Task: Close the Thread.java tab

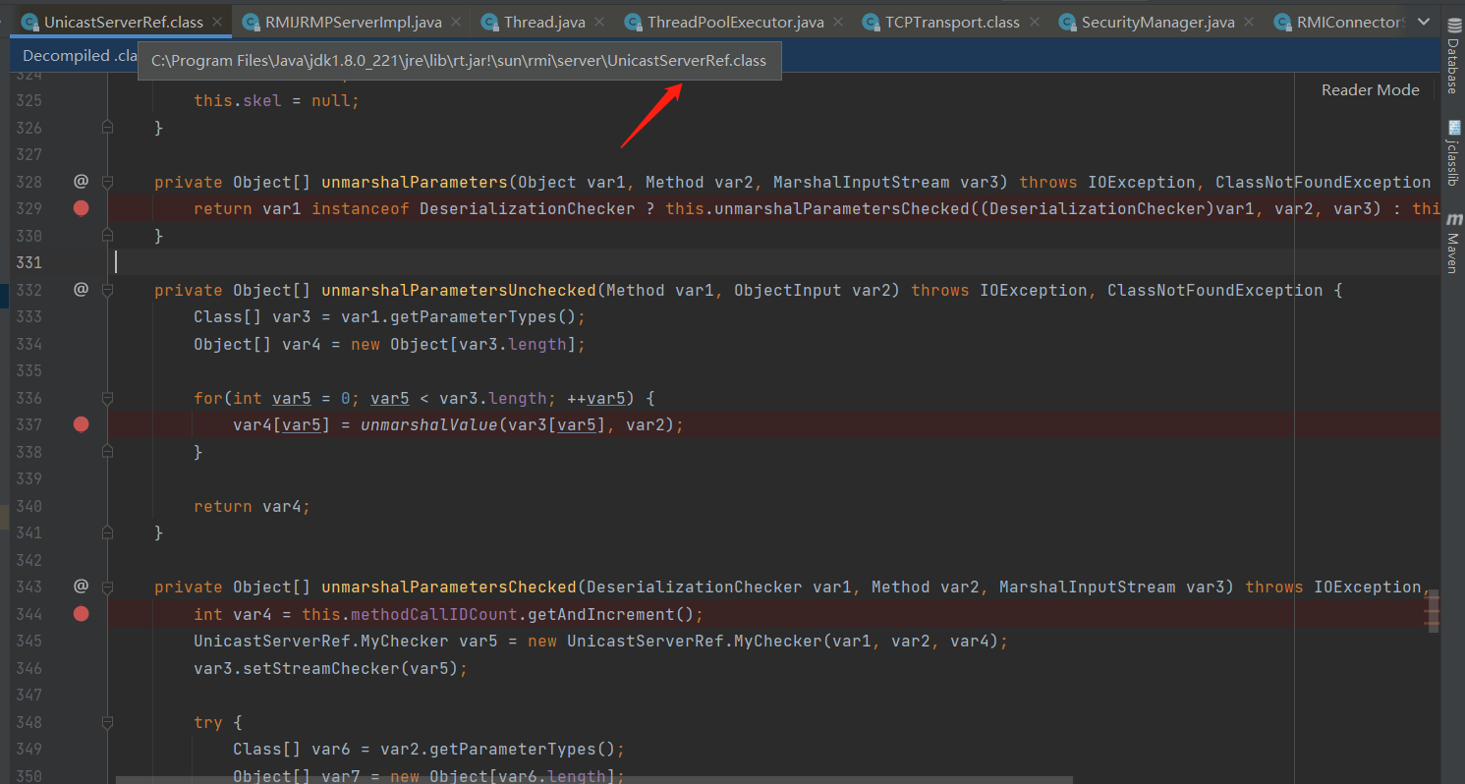Action: [598, 22]
